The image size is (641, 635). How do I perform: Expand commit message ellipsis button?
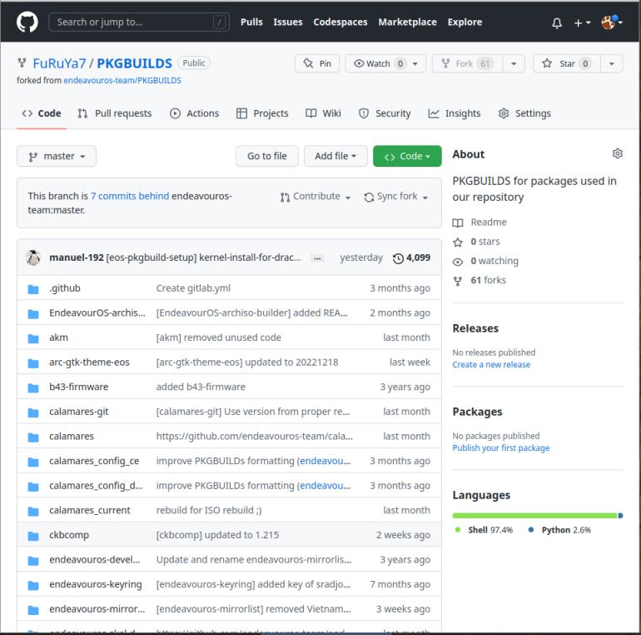click(317, 258)
